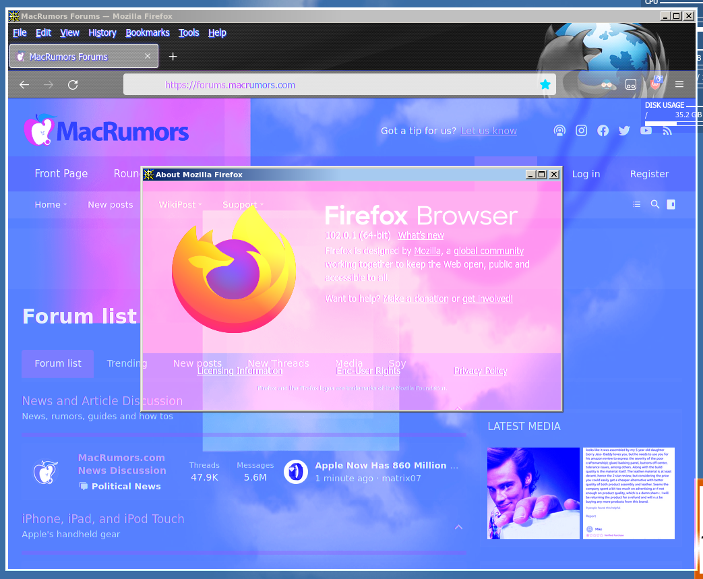Reload the page with the refresh icon
This screenshot has height=579, width=703.
pyautogui.click(x=73, y=85)
